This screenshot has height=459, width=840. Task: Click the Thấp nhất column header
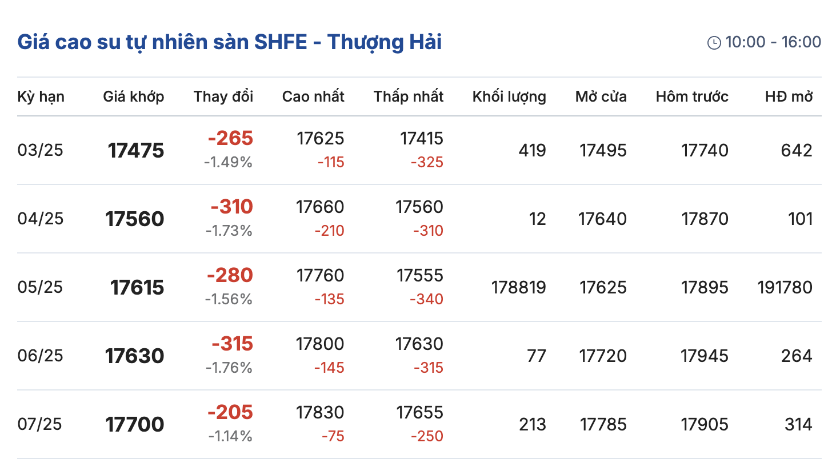point(409,96)
